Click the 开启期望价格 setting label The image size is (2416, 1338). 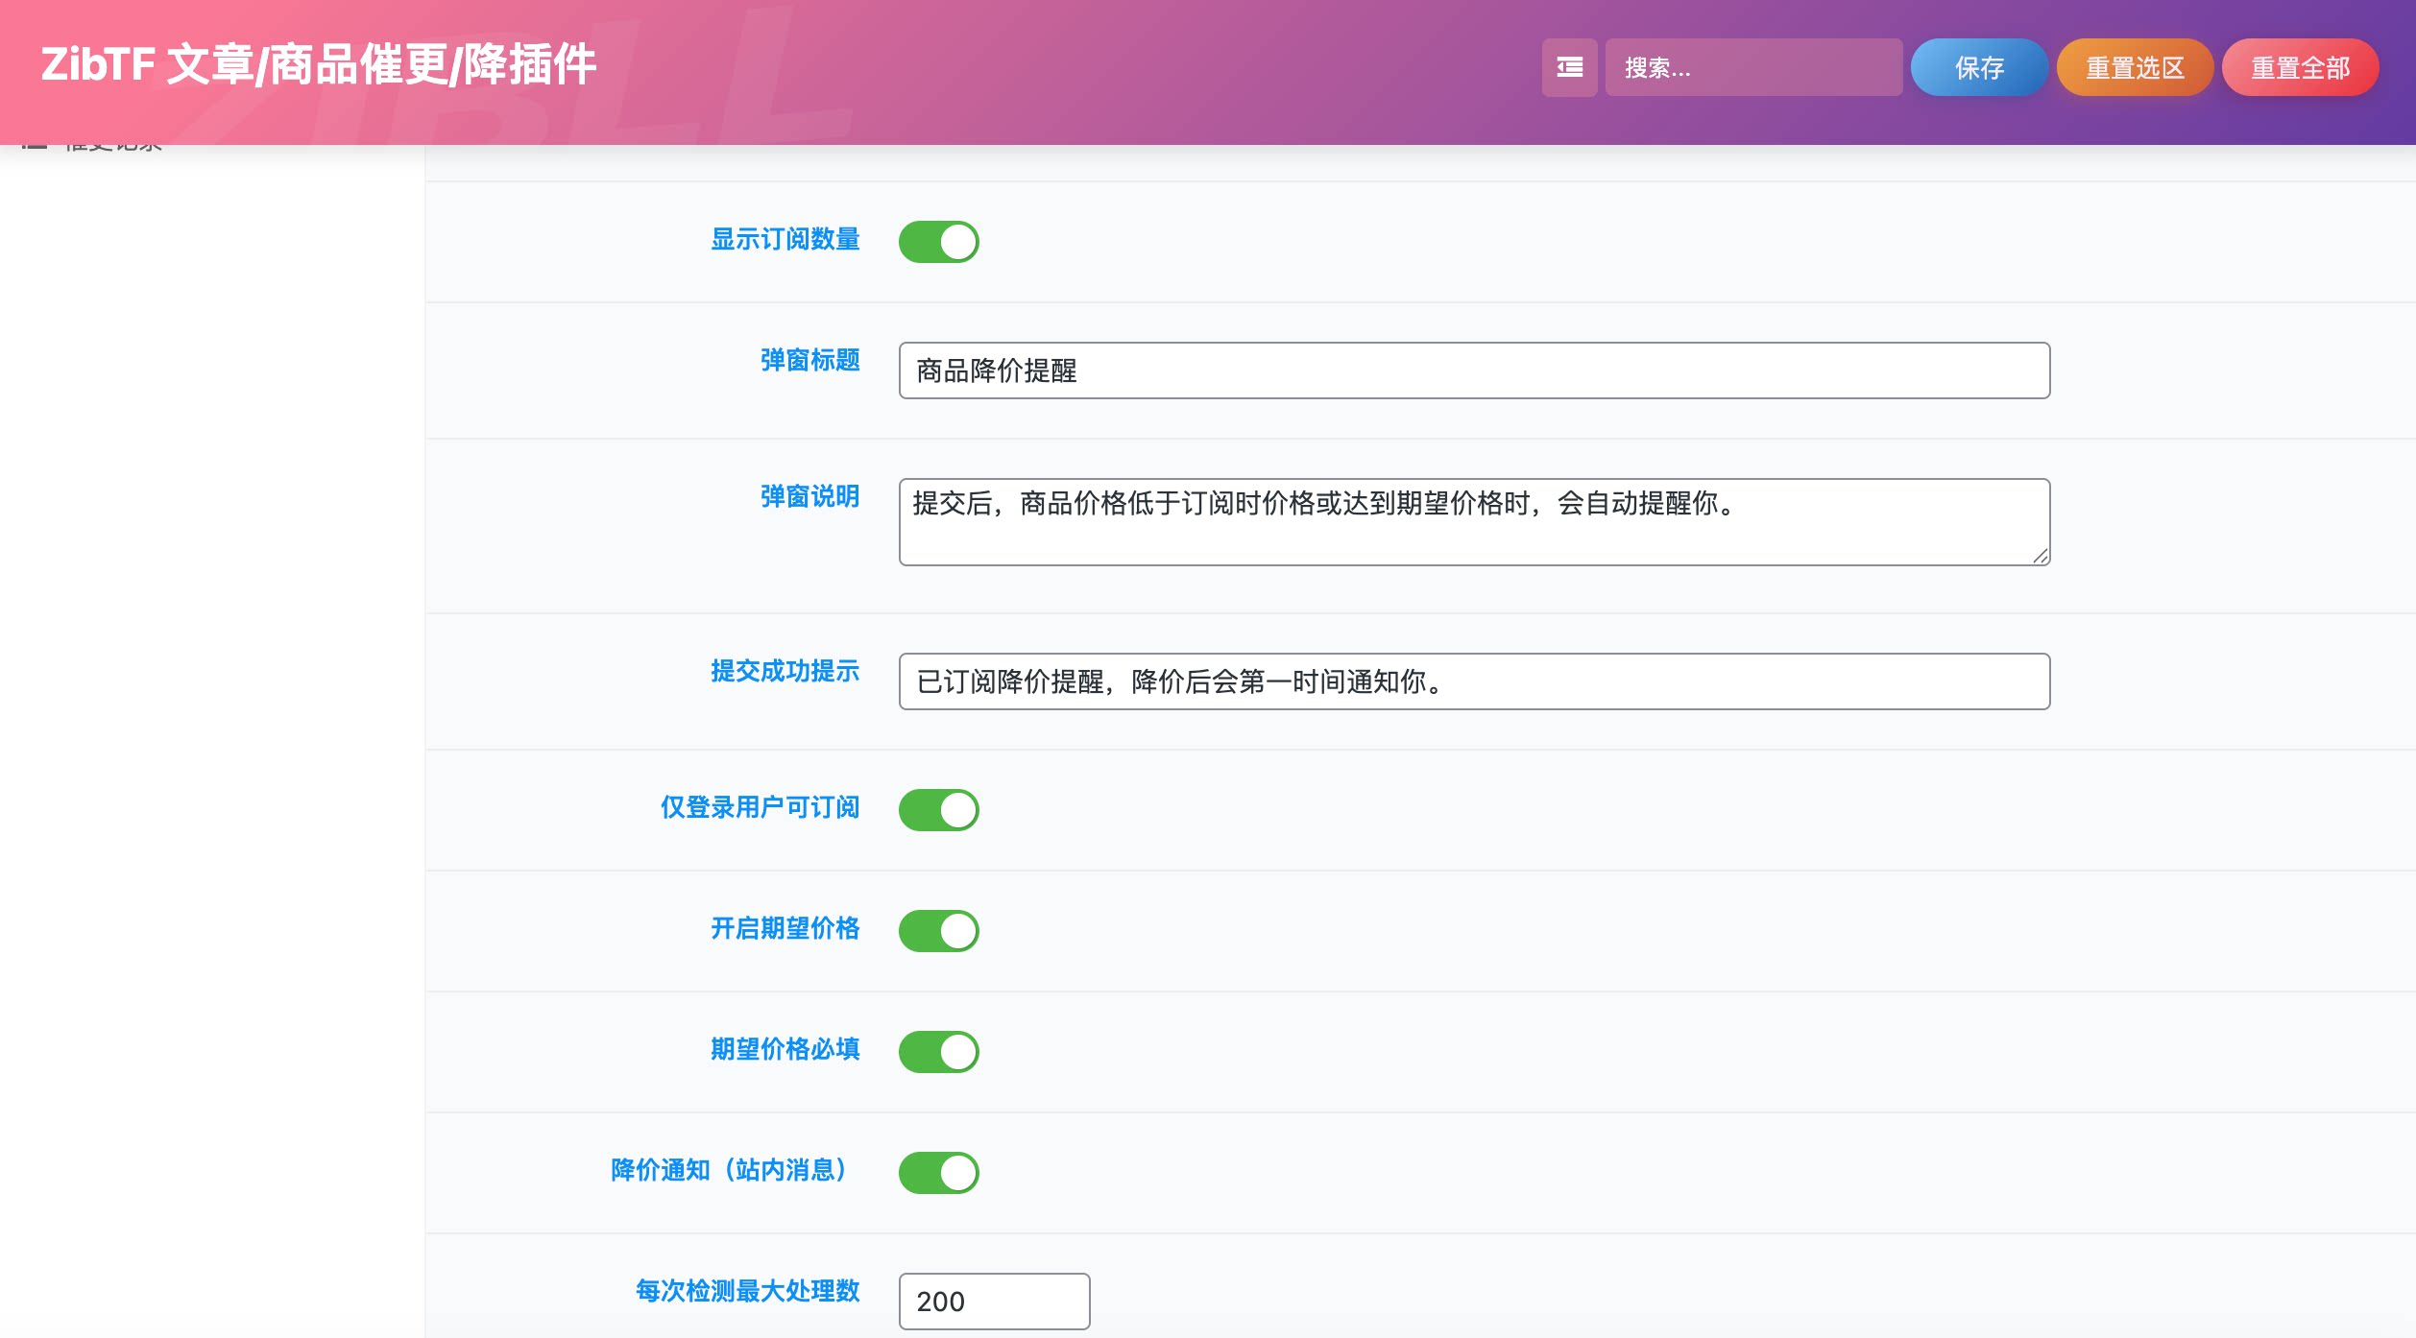(784, 929)
